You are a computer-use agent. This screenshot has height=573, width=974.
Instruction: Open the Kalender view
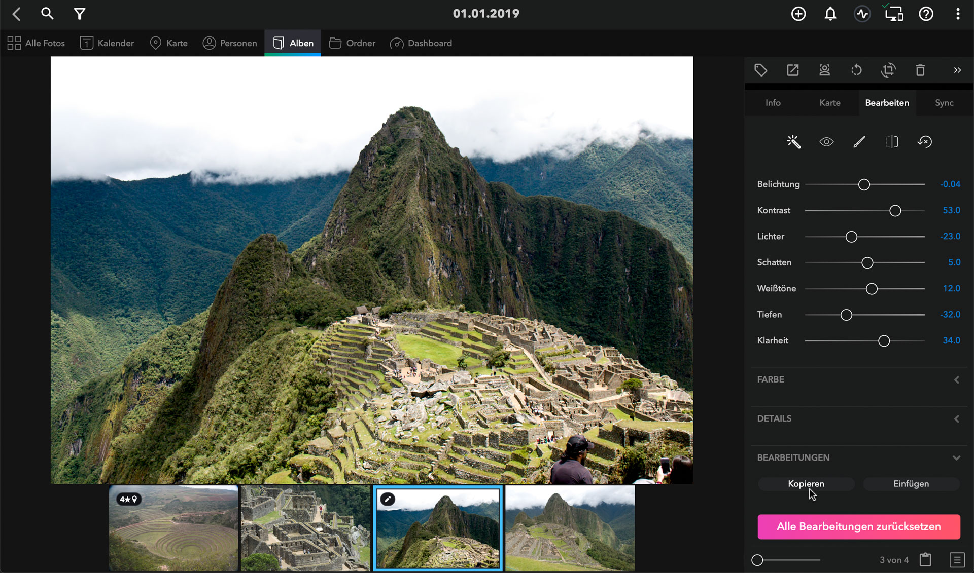(107, 43)
